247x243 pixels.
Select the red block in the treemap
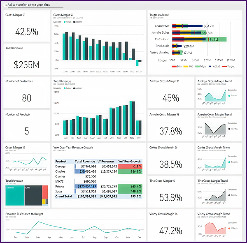click(x=45, y=192)
